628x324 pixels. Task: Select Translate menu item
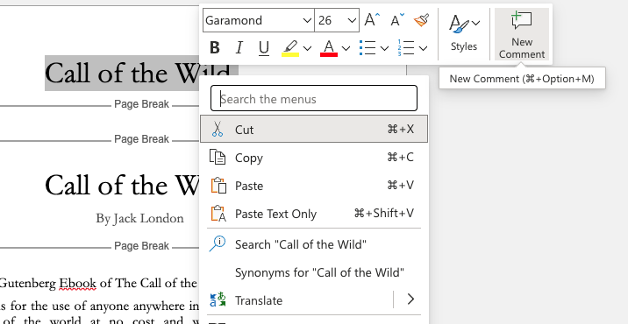click(296, 300)
